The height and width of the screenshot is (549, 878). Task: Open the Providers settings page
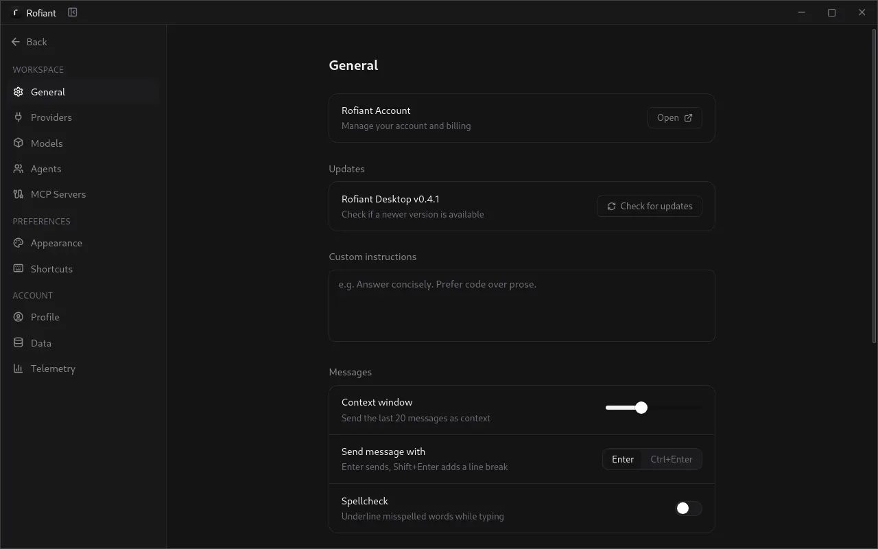tap(83, 117)
